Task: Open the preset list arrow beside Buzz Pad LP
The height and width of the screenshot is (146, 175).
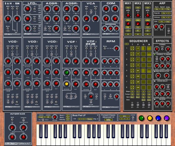Action: point(98,115)
